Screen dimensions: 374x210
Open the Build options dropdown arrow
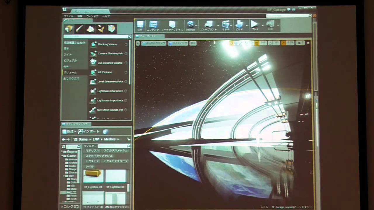click(x=247, y=26)
